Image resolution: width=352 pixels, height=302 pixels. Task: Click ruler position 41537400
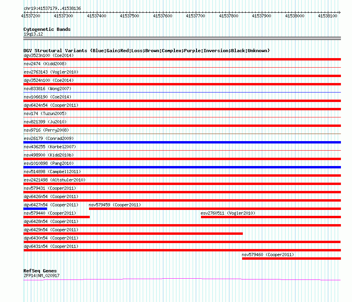pos(97,16)
